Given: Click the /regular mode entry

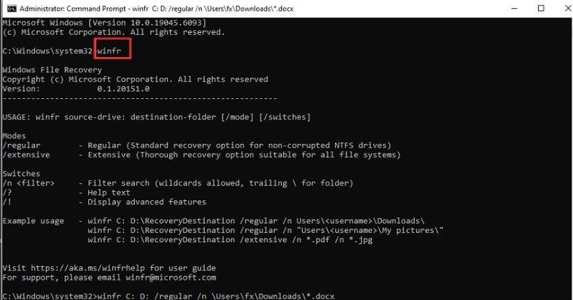Looking at the screenshot, I should [22, 145].
